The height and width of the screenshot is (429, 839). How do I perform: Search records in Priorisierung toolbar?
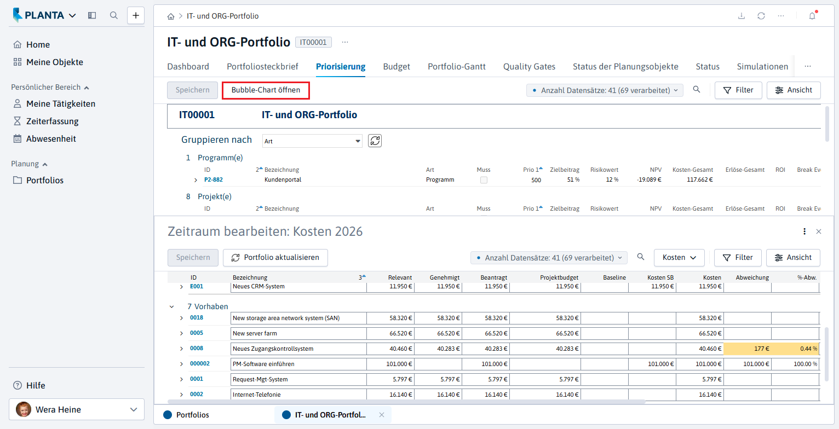pyautogui.click(x=697, y=90)
